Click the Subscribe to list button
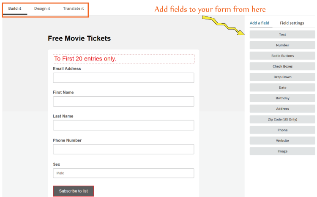This screenshot has width=317, height=197. (x=74, y=191)
